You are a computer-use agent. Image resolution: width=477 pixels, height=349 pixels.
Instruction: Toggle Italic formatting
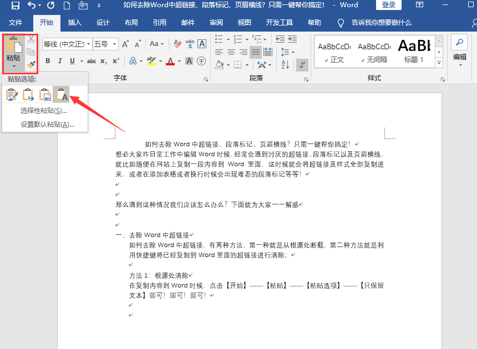pos(60,61)
